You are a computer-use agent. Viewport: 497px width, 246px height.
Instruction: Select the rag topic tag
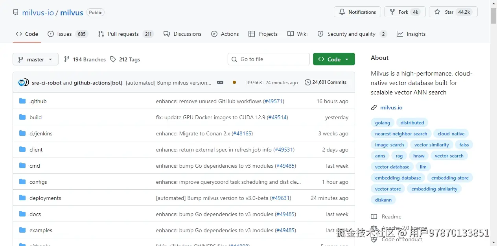coord(399,156)
